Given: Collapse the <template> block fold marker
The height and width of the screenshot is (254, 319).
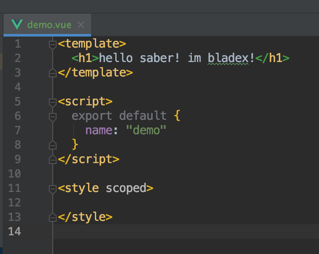Looking at the screenshot, I should click(x=53, y=45).
